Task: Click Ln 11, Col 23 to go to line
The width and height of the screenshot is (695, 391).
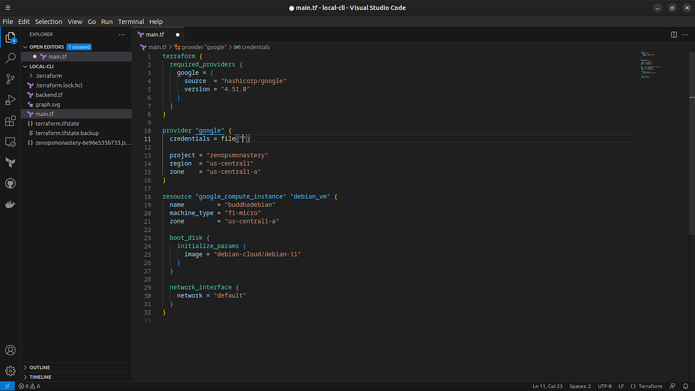Action: pos(547,386)
